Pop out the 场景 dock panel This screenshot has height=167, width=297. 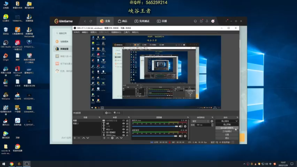99,117
